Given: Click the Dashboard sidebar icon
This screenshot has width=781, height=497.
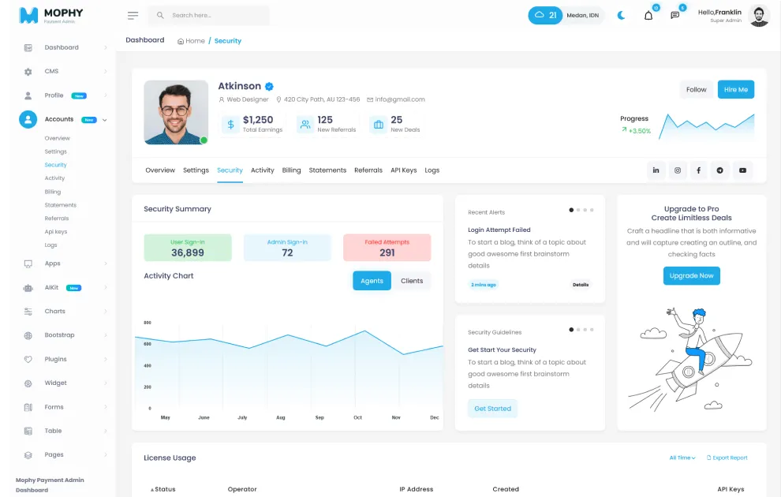Looking at the screenshot, I should tap(28, 48).
